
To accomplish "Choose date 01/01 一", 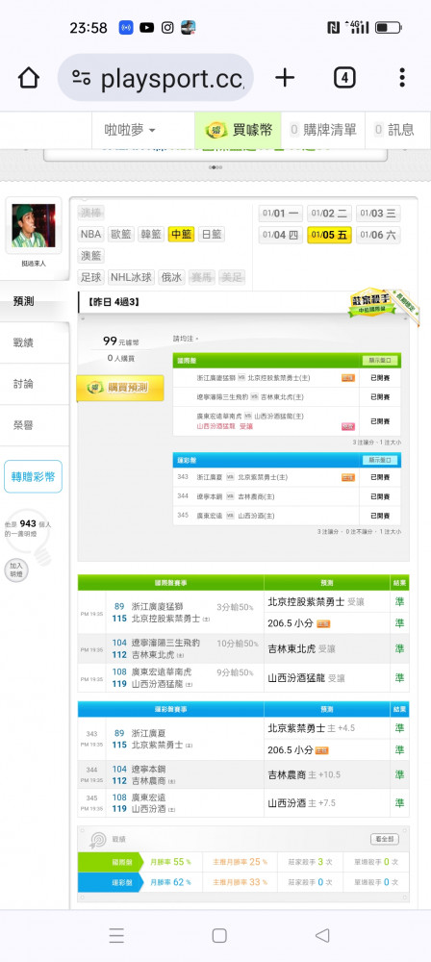I will coord(281,214).
